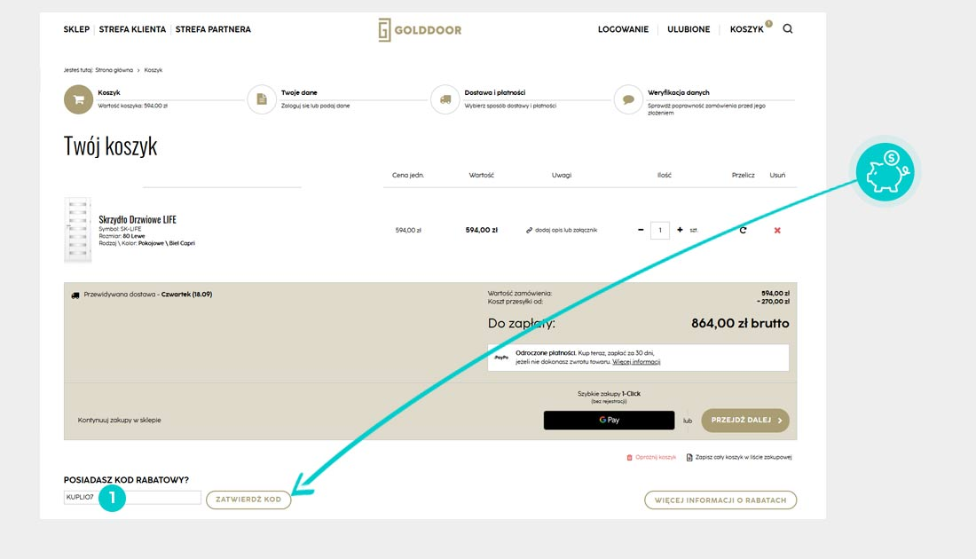Click the delivery truck step icon

click(445, 99)
